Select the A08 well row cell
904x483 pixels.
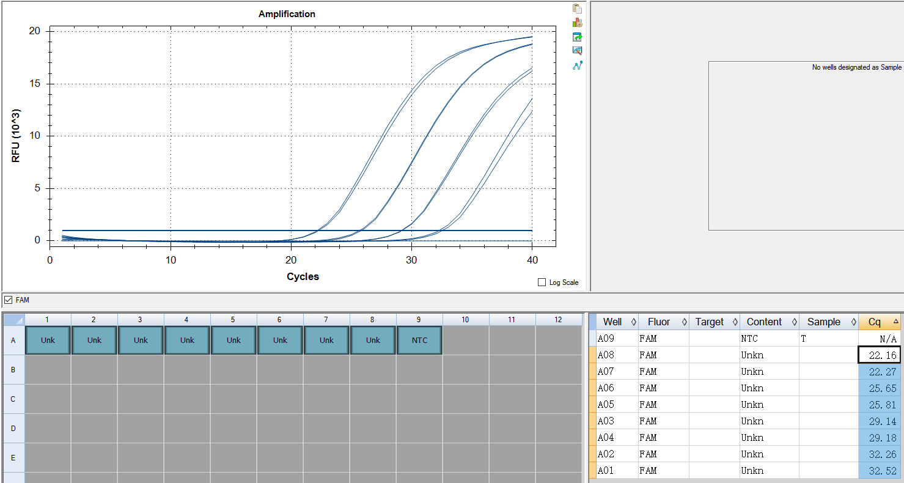(616, 355)
